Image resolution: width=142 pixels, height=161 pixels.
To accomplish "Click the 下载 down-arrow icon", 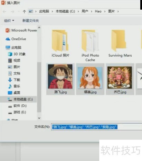I will click(x=10, y=80).
